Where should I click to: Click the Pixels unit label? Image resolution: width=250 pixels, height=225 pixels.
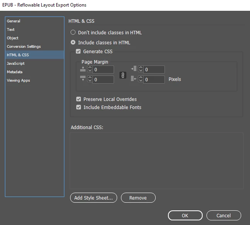[x=175, y=79]
